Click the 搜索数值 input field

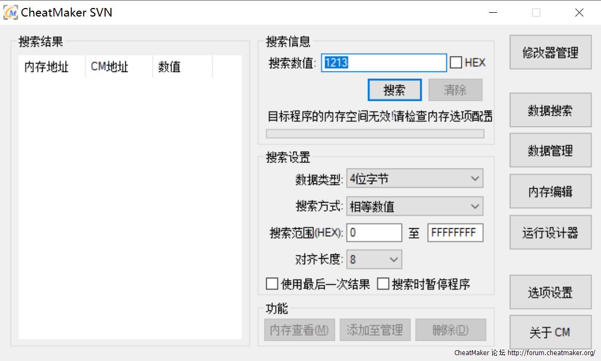click(384, 63)
